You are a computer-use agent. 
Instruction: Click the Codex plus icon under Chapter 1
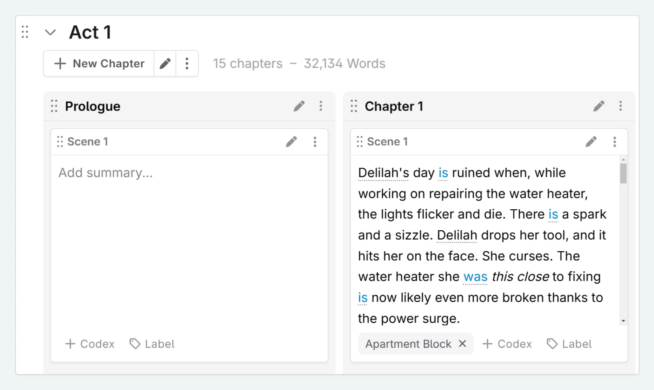487,344
